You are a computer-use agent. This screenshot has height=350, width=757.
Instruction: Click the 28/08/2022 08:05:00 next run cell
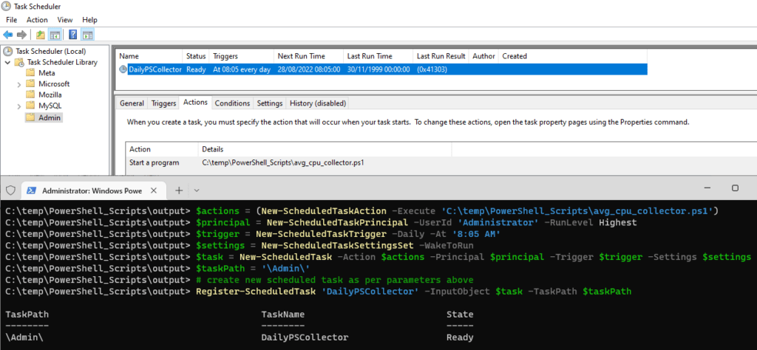coord(309,69)
